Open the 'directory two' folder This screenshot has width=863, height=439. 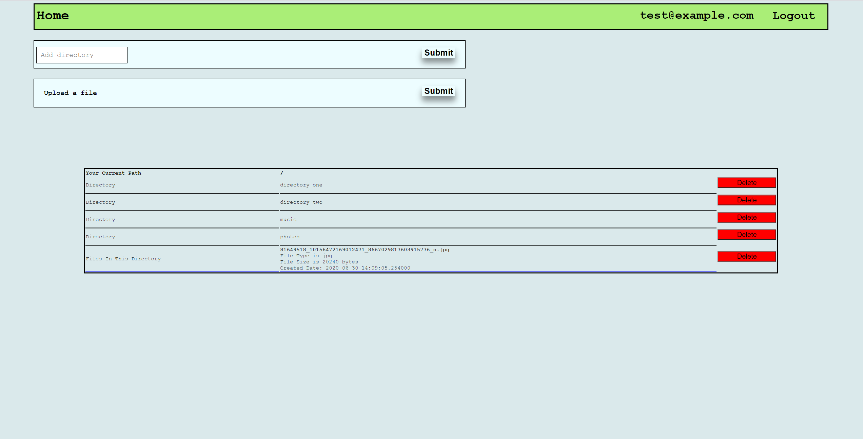[x=301, y=202]
